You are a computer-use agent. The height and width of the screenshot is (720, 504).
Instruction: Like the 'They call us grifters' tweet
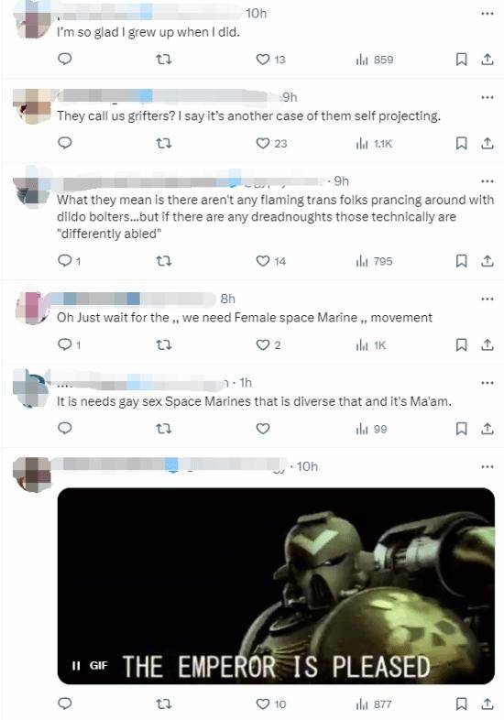(x=271, y=143)
